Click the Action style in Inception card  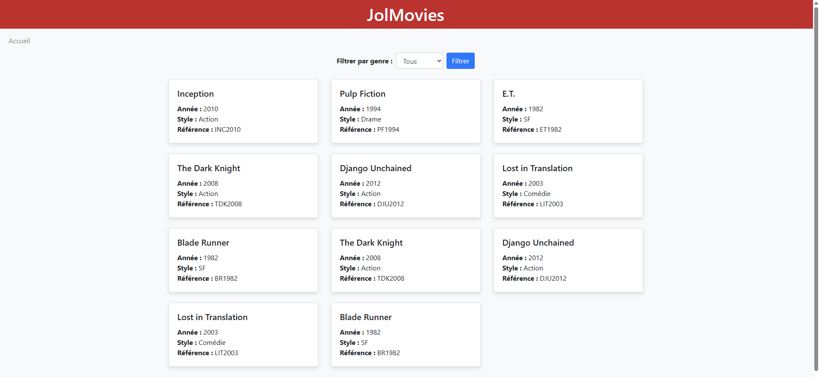(208, 119)
